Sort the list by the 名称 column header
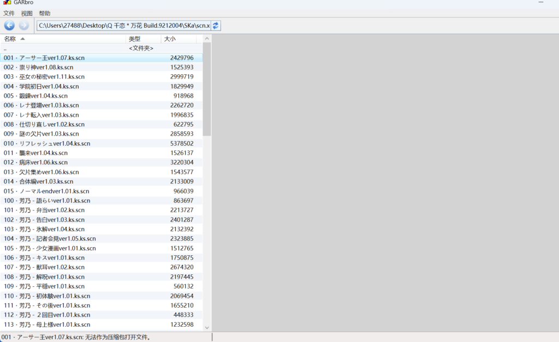Image resolution: width=559 pixels, height=342 pixels. (10, 39)
